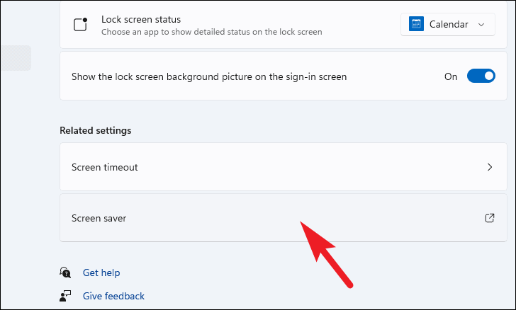Click the Lock screen status icon

tap(80, 25)
